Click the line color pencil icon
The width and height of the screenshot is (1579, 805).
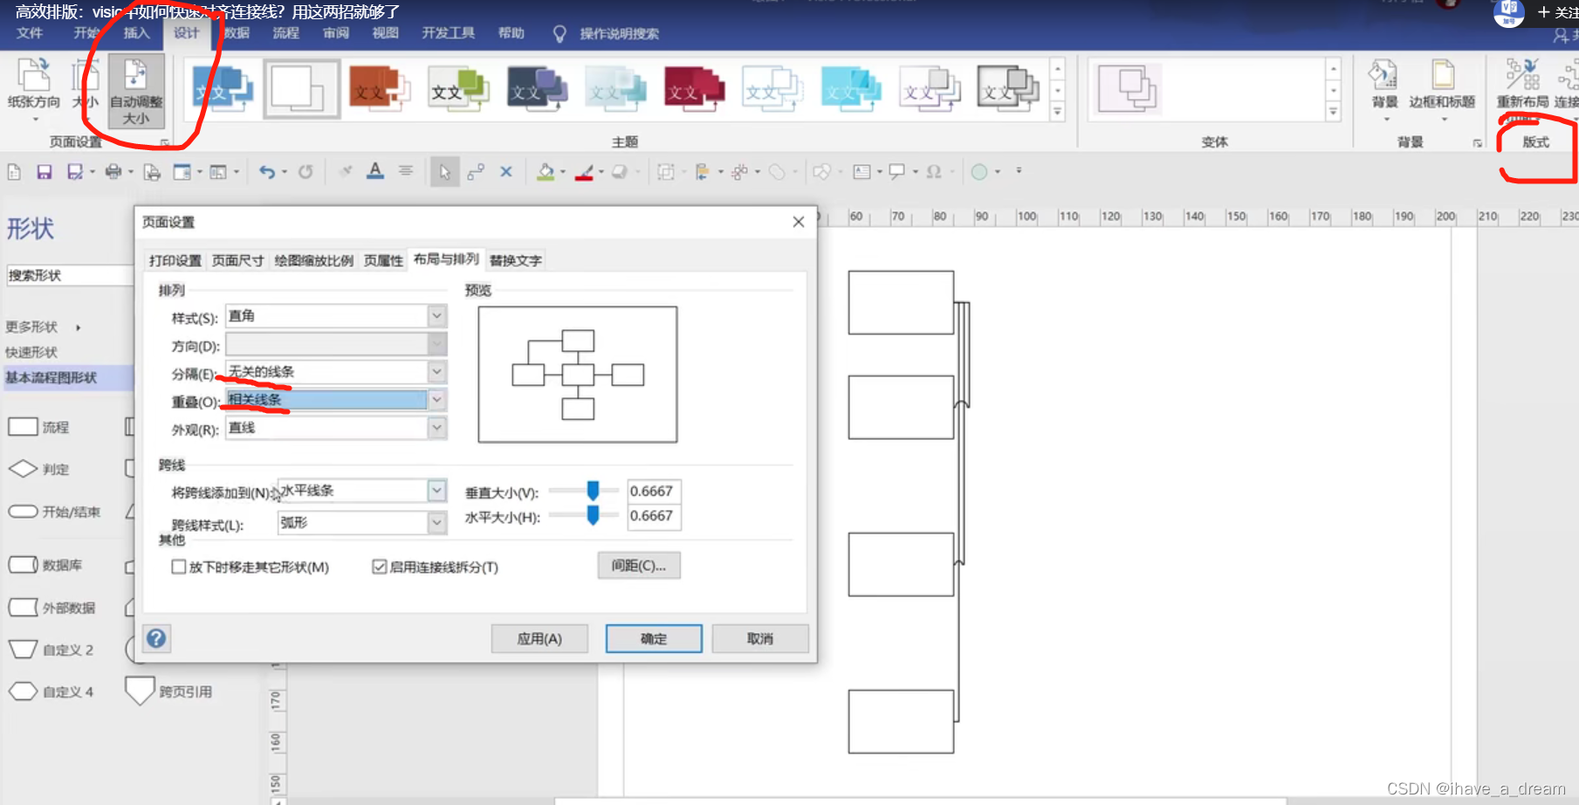pyautogui.click(x=585, y=172)
